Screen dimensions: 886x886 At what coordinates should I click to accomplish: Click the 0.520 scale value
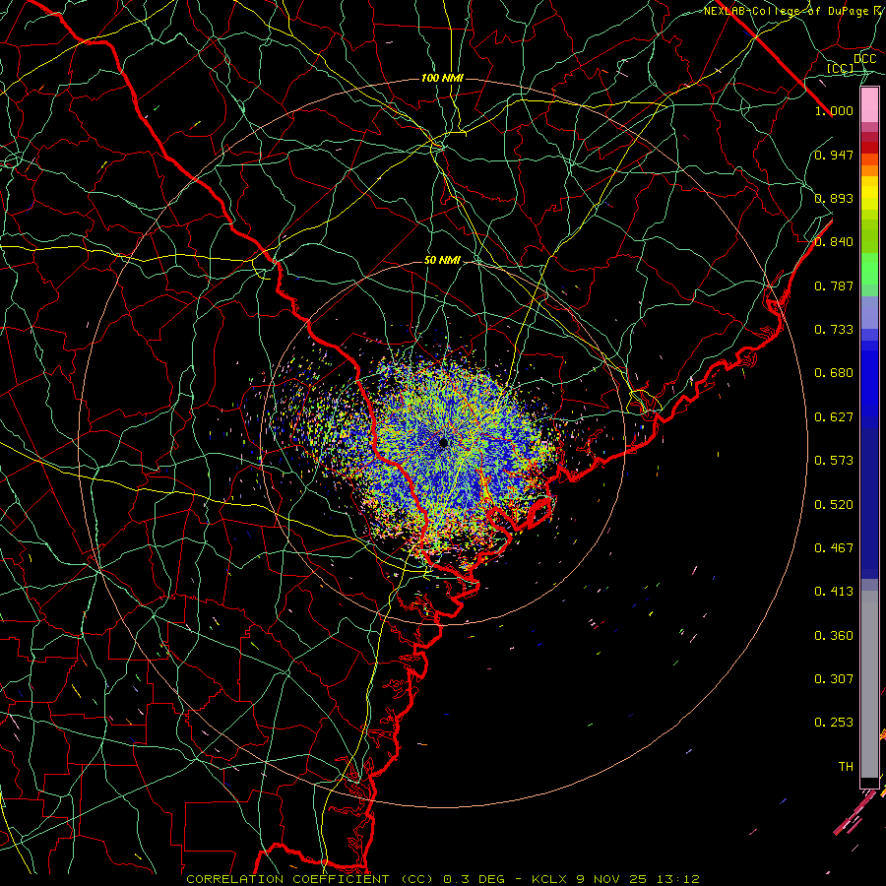coord(834,505)
